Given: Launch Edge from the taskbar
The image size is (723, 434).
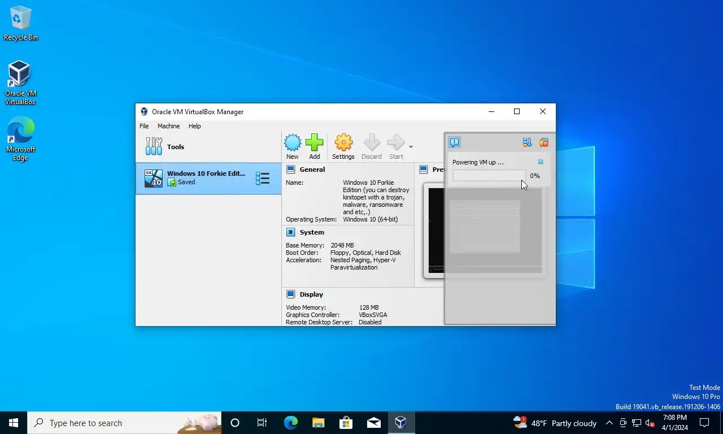Looking at the screenshot, I should [x=290, y=423].
